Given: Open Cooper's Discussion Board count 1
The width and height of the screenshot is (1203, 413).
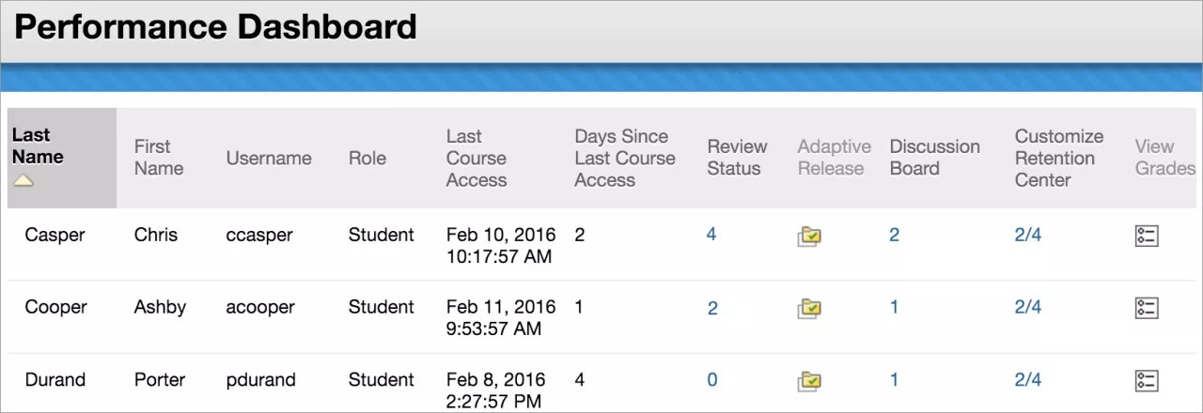Looking at the screenshot, I should (894, 307).
